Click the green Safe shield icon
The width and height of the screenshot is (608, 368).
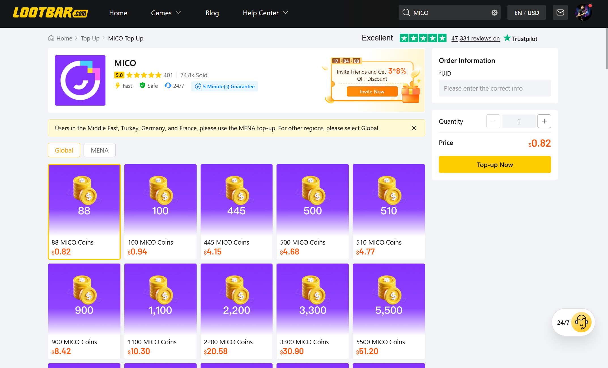pos(143,85)
